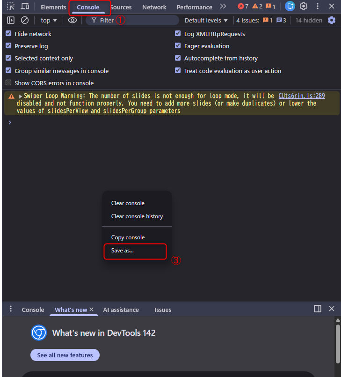Enable Show CORS errors in console

(x=8, y=83)
